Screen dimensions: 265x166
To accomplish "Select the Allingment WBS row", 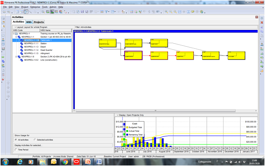I will tap(42, 53).
